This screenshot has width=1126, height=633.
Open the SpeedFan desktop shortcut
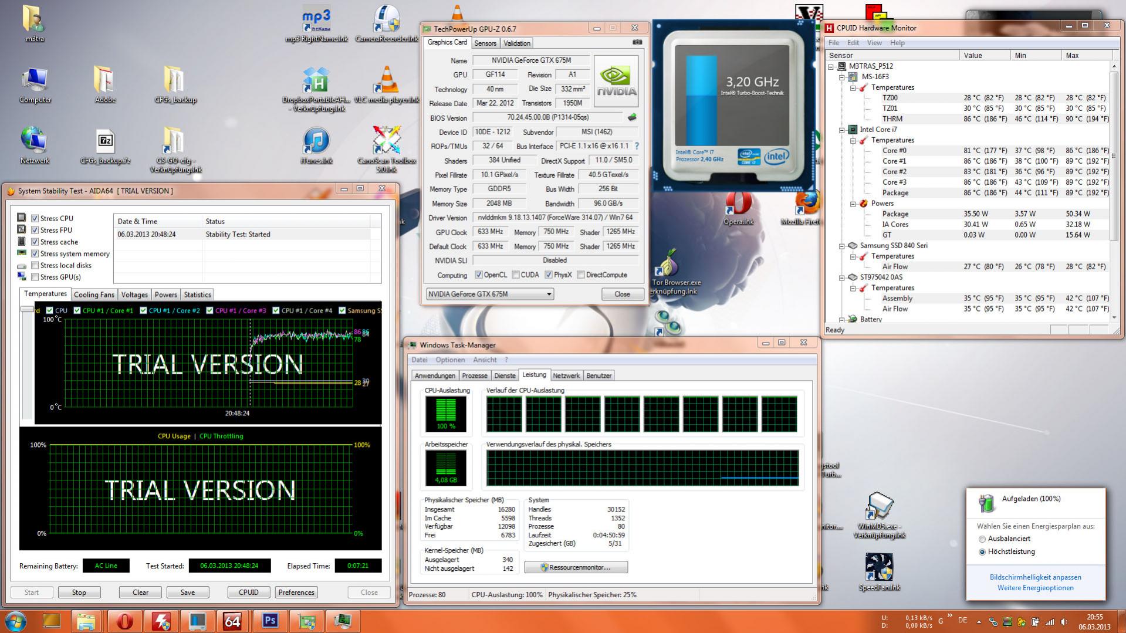point(879,572)
